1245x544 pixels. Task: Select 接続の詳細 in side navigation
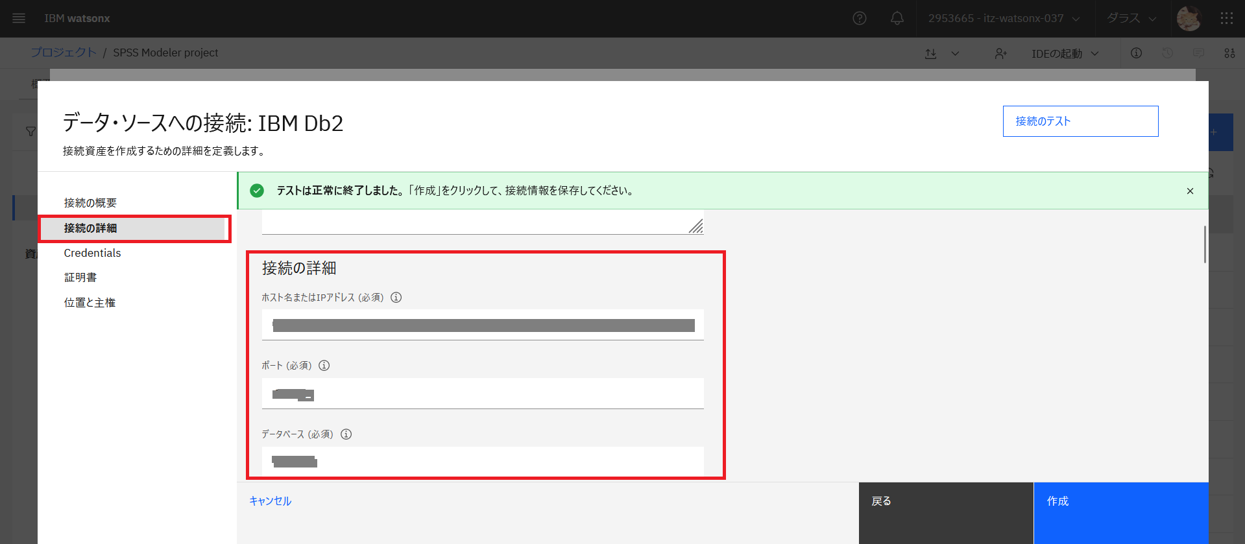click(134, 228)
